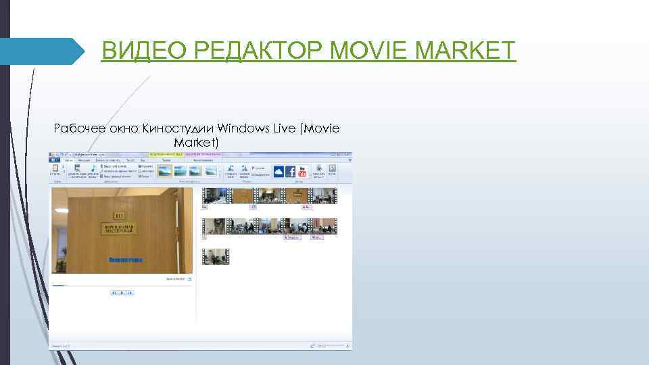Click caption marker under last clip, top row
The width and height of the screenshot is (649, 365).
(307, 207)
